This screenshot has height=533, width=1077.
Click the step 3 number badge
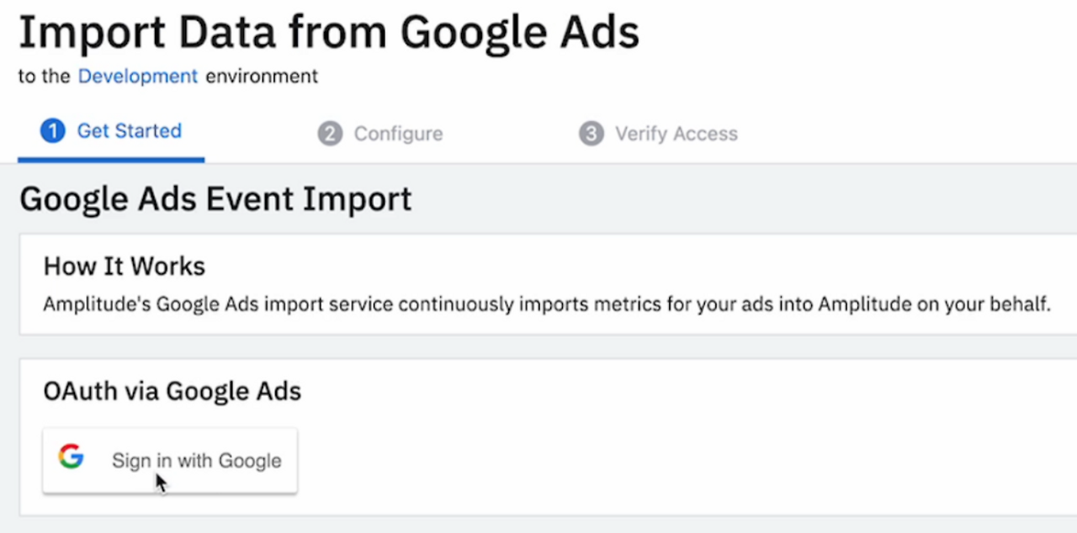[x=591, y=134]
